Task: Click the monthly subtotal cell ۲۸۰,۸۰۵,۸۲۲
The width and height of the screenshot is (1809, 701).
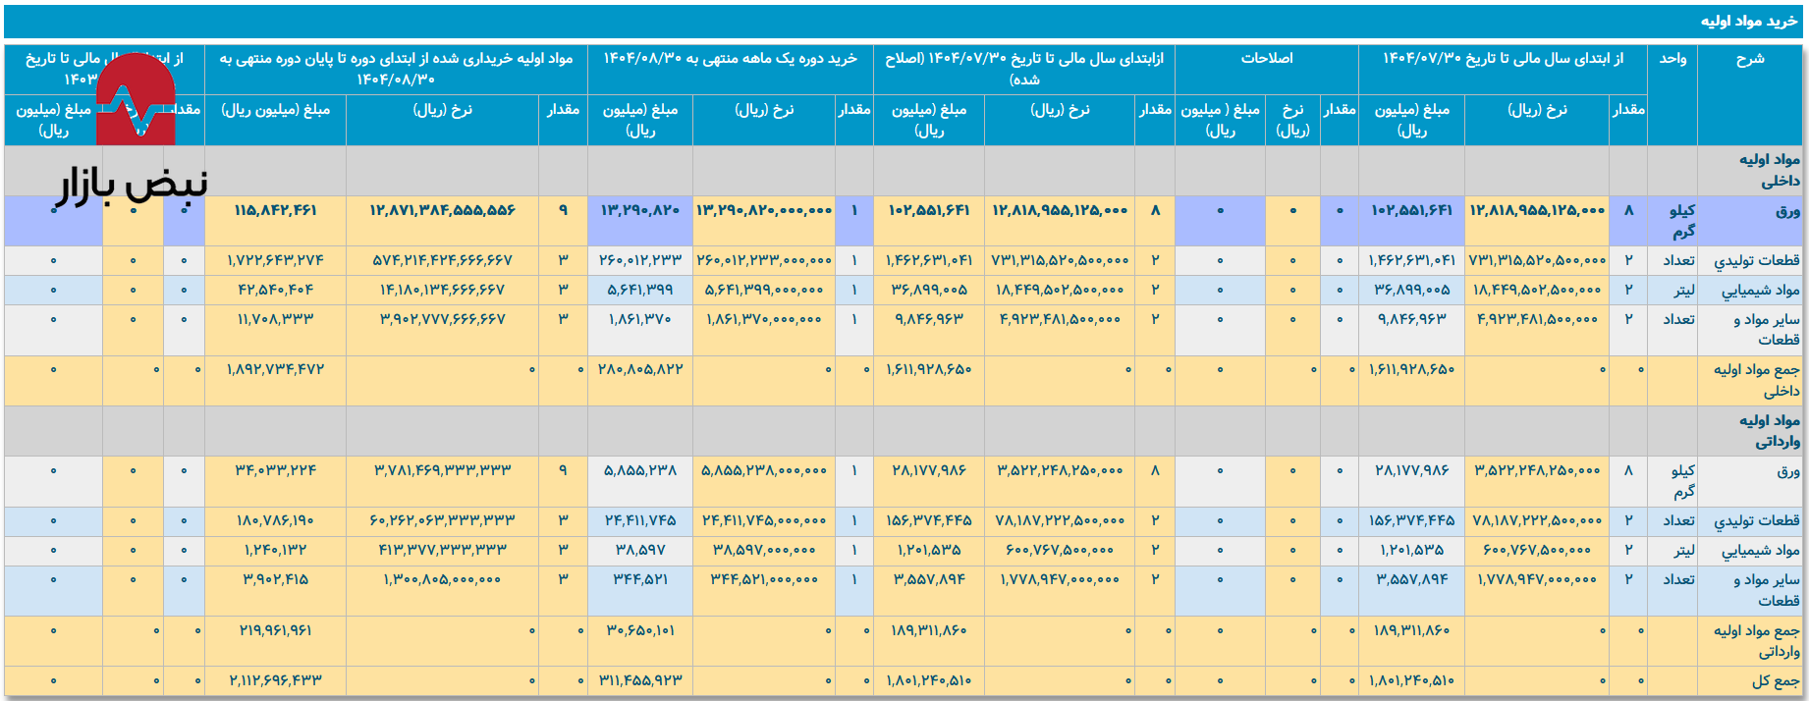Action: [x=640, y=369]
